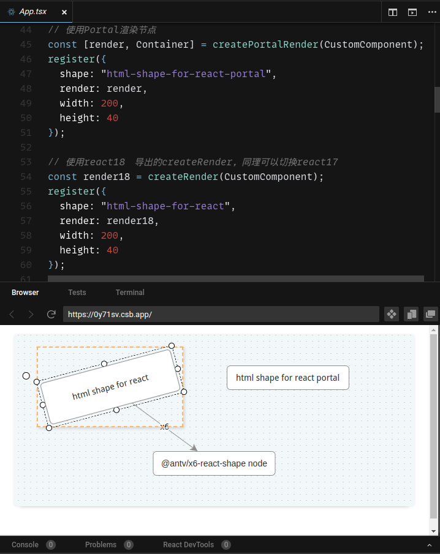The image size is (440, 554).
Task: Close the App.tsx tab
Action: coord(64,12)
